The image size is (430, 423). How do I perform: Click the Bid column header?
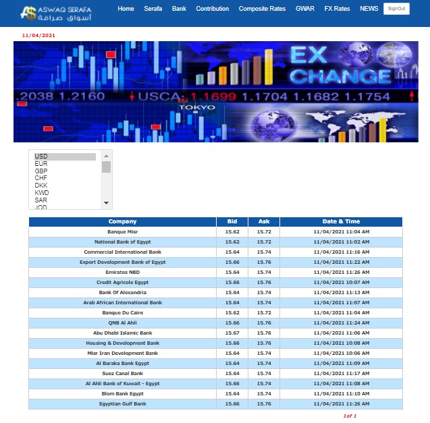(x=232, y=221)
